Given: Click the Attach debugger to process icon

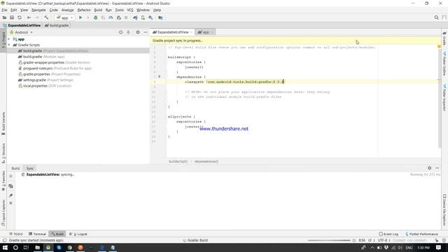Looking at the screenshot, I should point(118,17).
